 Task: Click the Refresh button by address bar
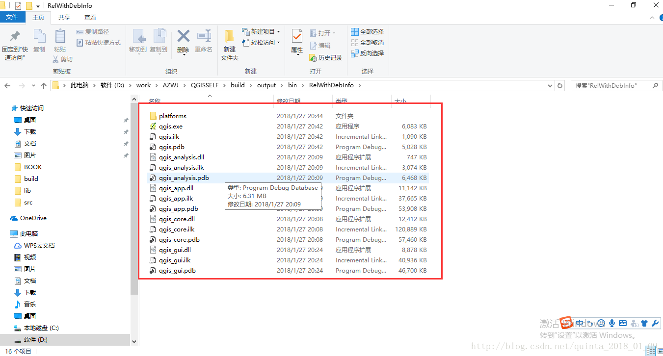(x=560, y=85)
